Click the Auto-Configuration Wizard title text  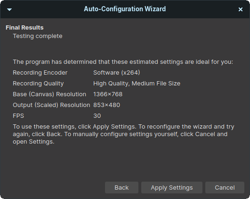pos(125,9)
